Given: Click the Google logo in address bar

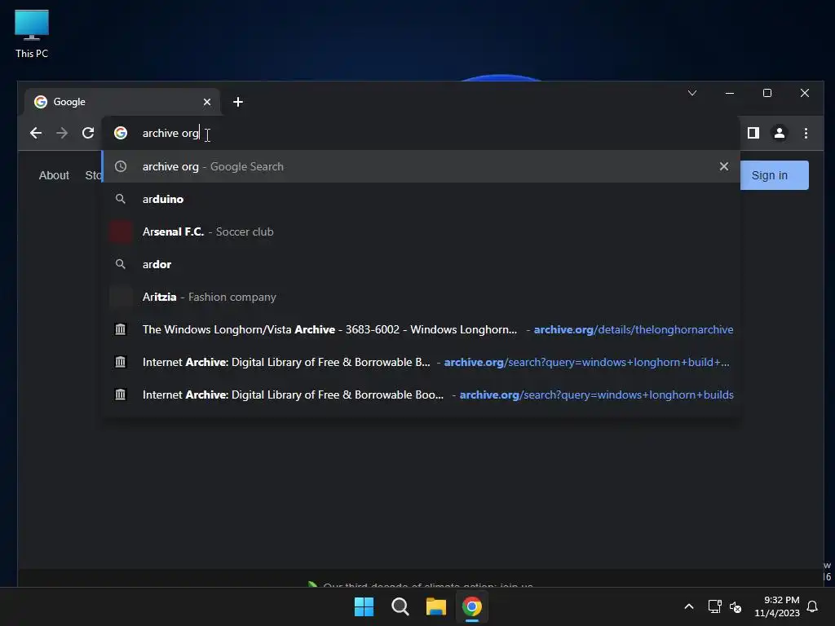Looking at the screenshot, I should 121,133.
